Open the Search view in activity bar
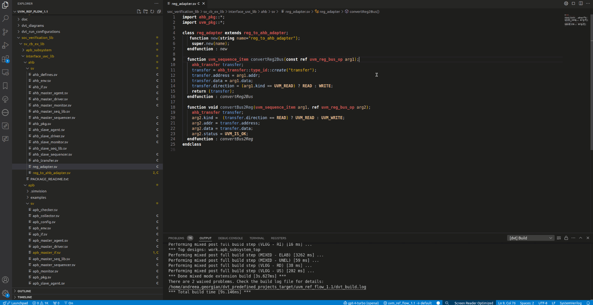 click(5, 19)
